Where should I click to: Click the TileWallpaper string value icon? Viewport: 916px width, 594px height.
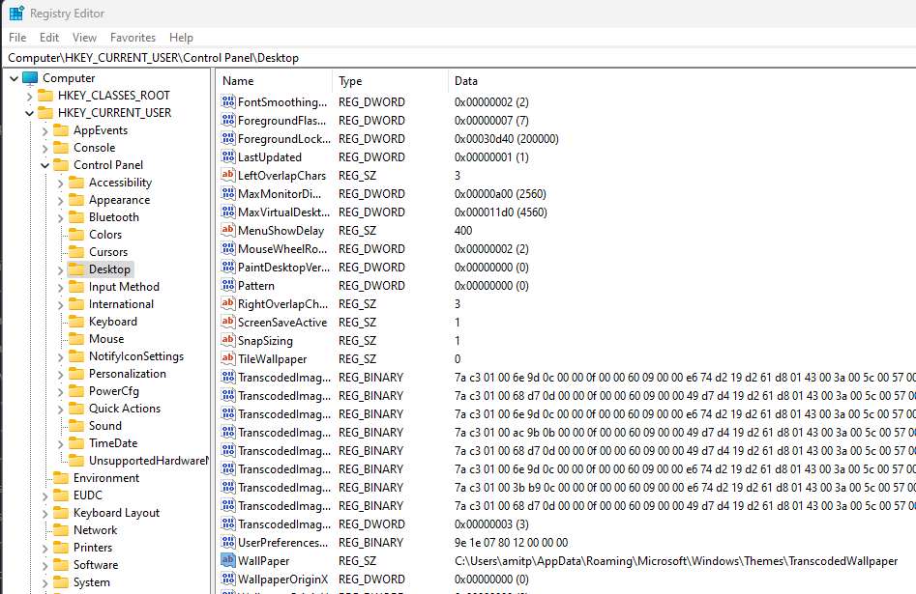click(x=228, y=359)
